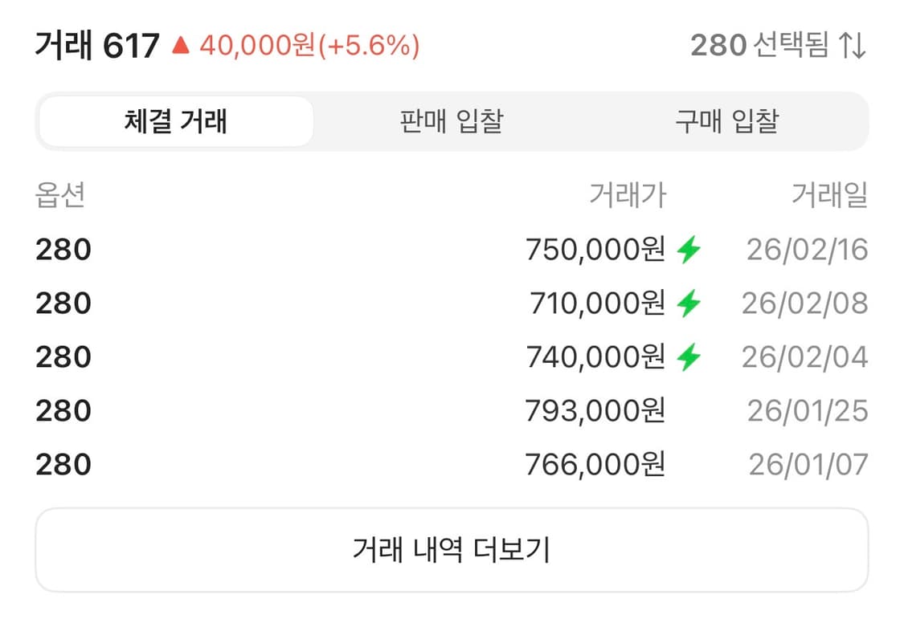Viewport: 904px width, 619px height.
Task: Click the express delivery bolt on the 710,000원 row
Action: click(x=687, y=303)
